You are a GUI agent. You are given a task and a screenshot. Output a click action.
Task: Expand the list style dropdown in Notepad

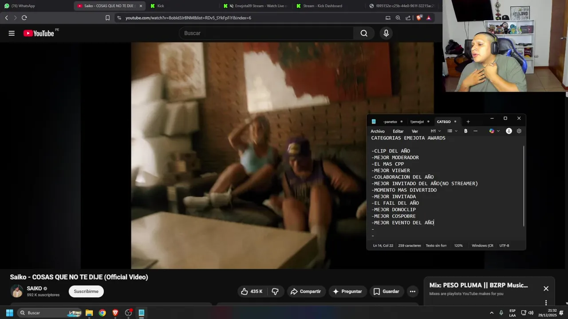pyautogui.click(x=452, y=131)
